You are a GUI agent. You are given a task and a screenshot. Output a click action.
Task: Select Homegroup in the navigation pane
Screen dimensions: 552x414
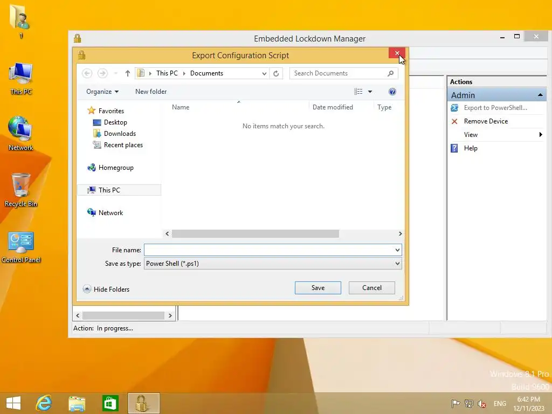116,168
